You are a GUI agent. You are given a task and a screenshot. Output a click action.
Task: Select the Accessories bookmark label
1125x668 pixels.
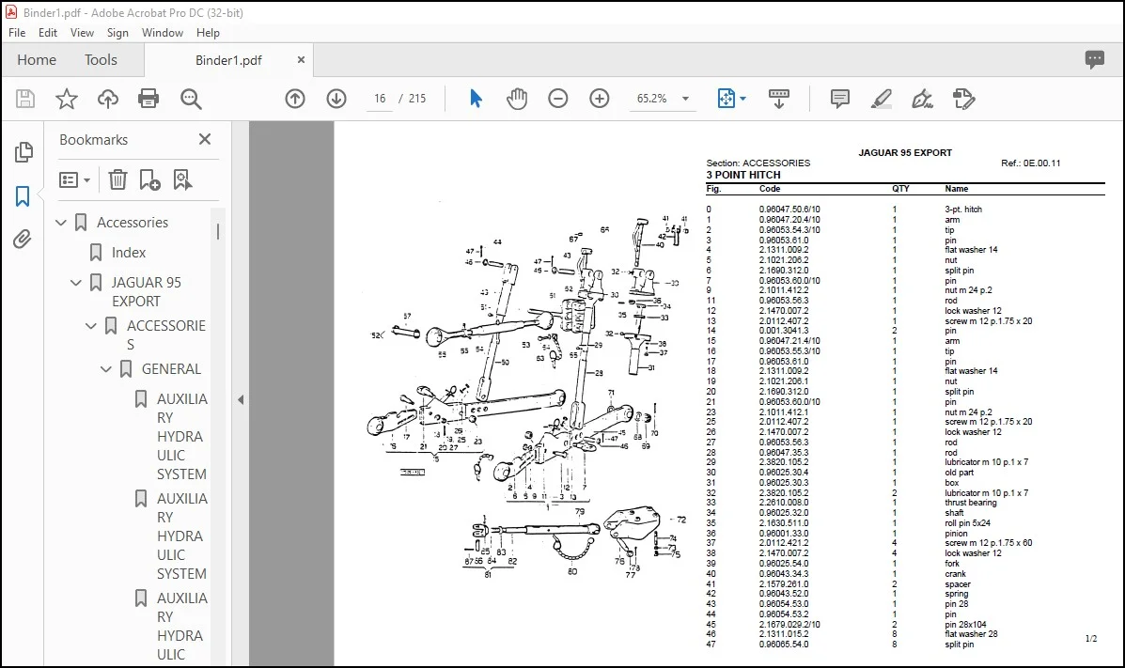pyautogui.click(x=133, y=223)
